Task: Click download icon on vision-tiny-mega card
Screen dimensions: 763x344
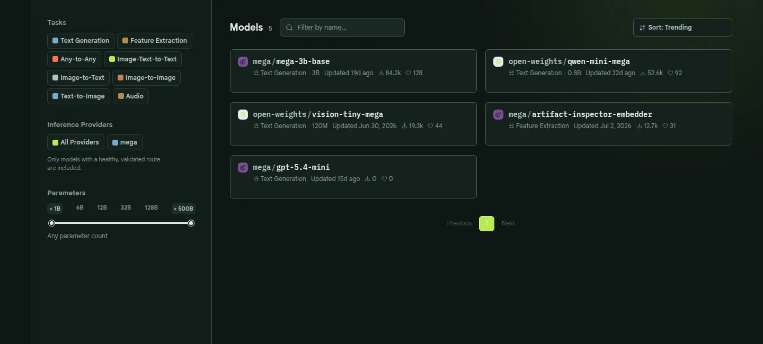Action: pos(404,126)
